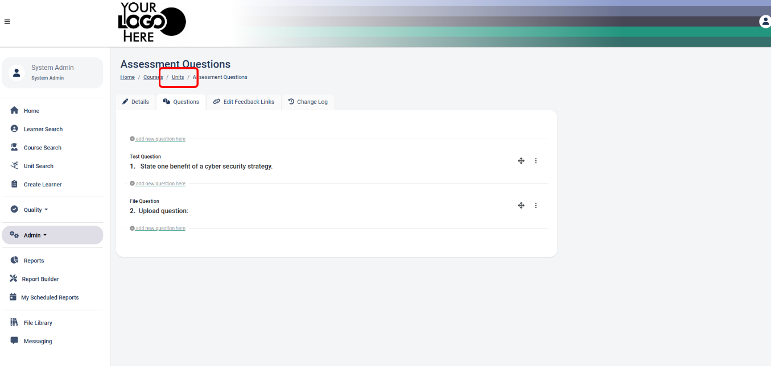
Task: Click the Report Builder tools icon
Action: pyautogui.click(x=14, y=278)
